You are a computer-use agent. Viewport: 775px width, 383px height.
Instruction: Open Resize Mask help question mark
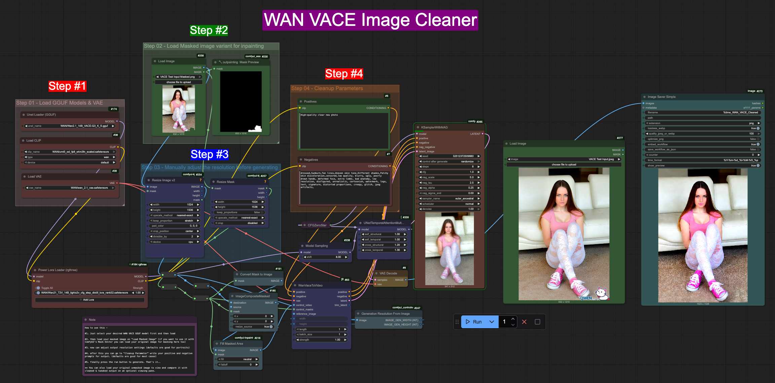click(x=265, y=182)
